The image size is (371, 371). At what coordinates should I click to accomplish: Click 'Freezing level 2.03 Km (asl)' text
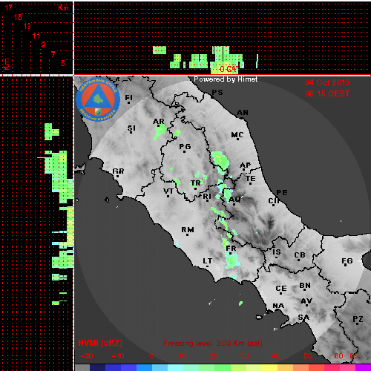coord(213,344)
